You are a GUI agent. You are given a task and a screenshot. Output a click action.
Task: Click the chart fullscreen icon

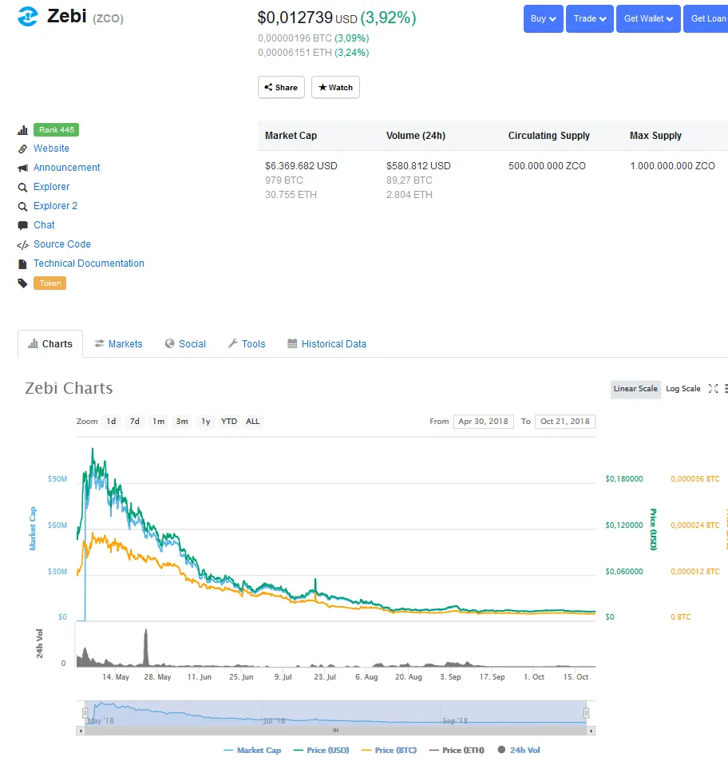(x=713, y=389)
